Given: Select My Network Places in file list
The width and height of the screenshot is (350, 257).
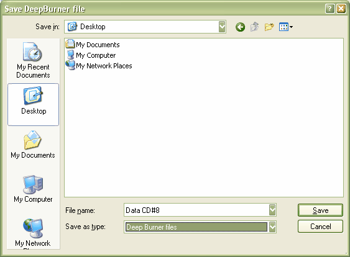Looking at the screenshot, I should 99,66.
